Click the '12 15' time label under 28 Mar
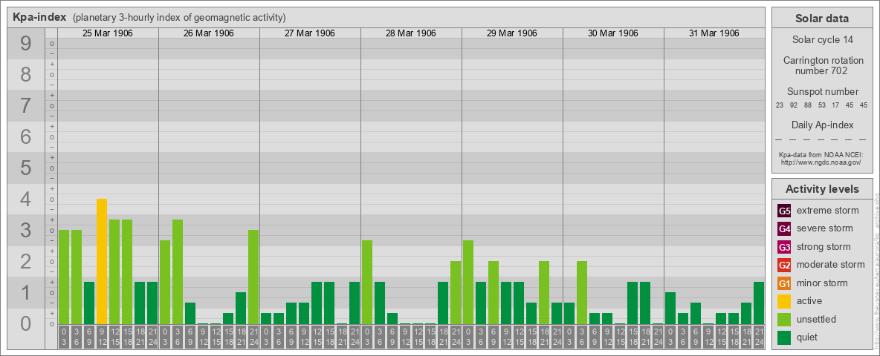The width and height of the screenshot is (880, 356). [418, 337]
